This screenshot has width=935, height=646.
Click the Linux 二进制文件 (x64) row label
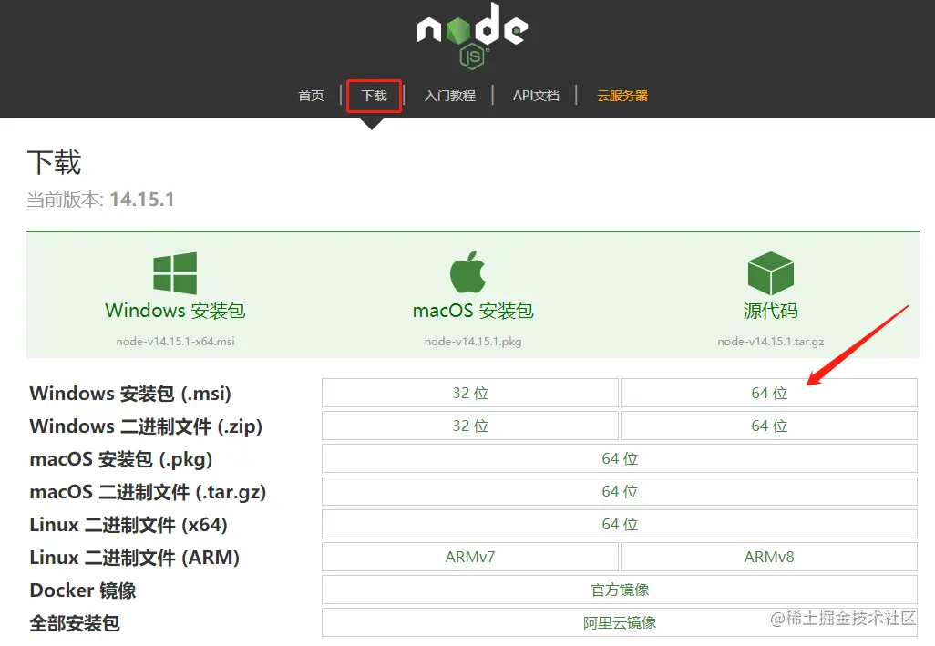(x=128, y=525)
